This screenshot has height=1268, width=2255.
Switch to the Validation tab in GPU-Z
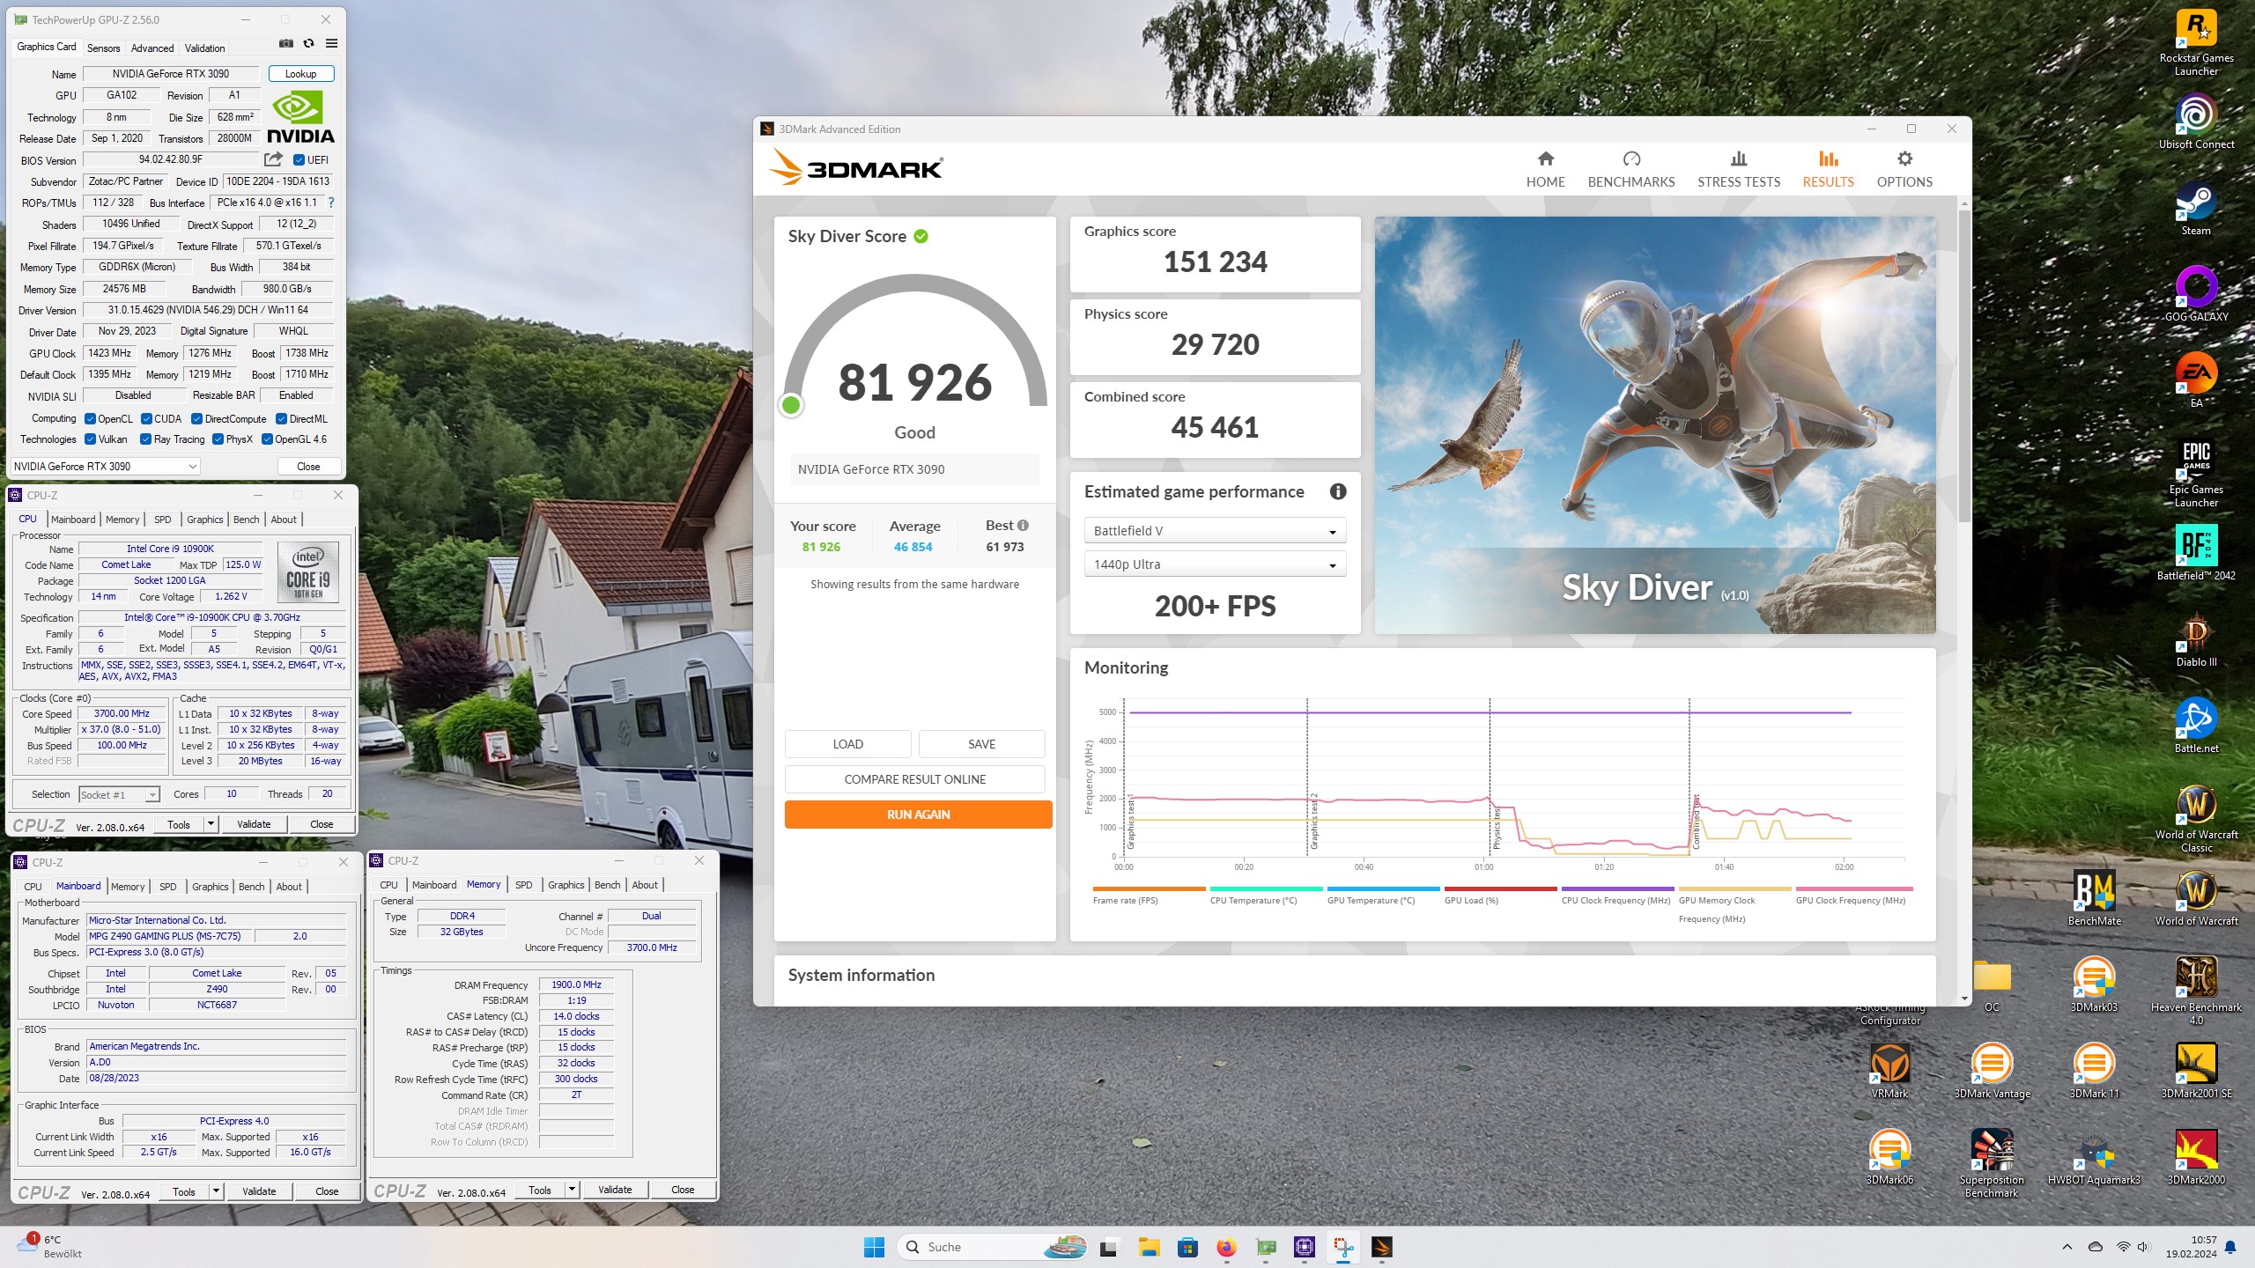[x=204, y=48]
